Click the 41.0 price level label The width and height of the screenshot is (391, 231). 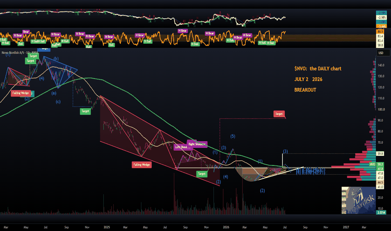380,187
